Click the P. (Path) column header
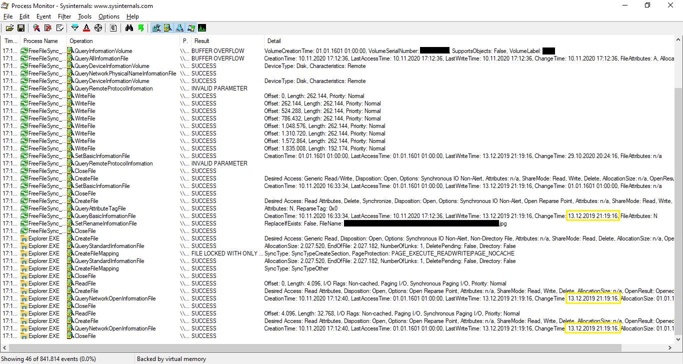Screen dimensions: 683x364 pyautogui.click(x=185, y=41)
